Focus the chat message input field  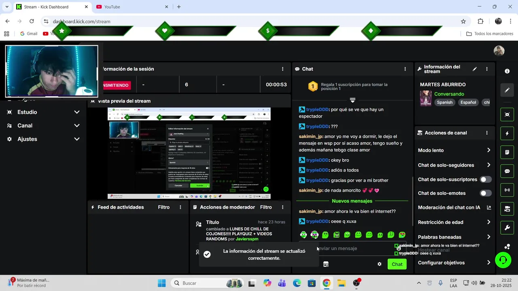[x=352, y=249]
